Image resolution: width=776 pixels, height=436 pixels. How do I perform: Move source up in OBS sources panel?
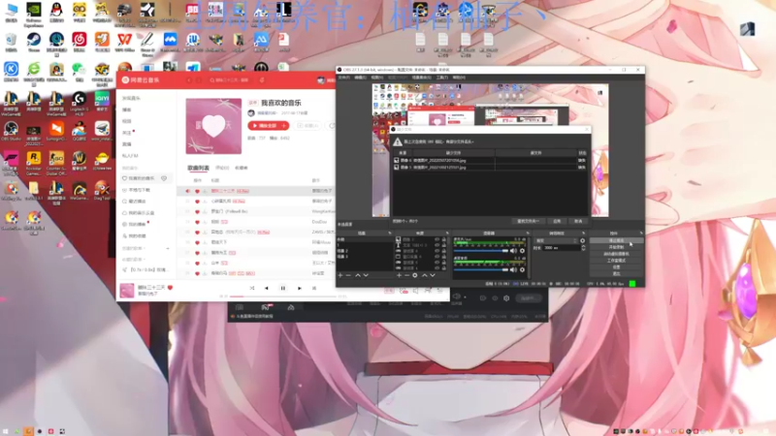[424, 275]
